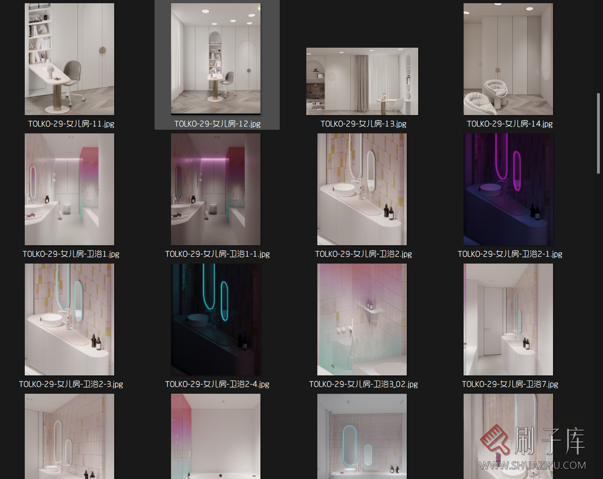Select the highlighted TOLKO-29-女儿房-12.jpg image
This screenshot has width=603, height=479.
click(x=216, y=59)
